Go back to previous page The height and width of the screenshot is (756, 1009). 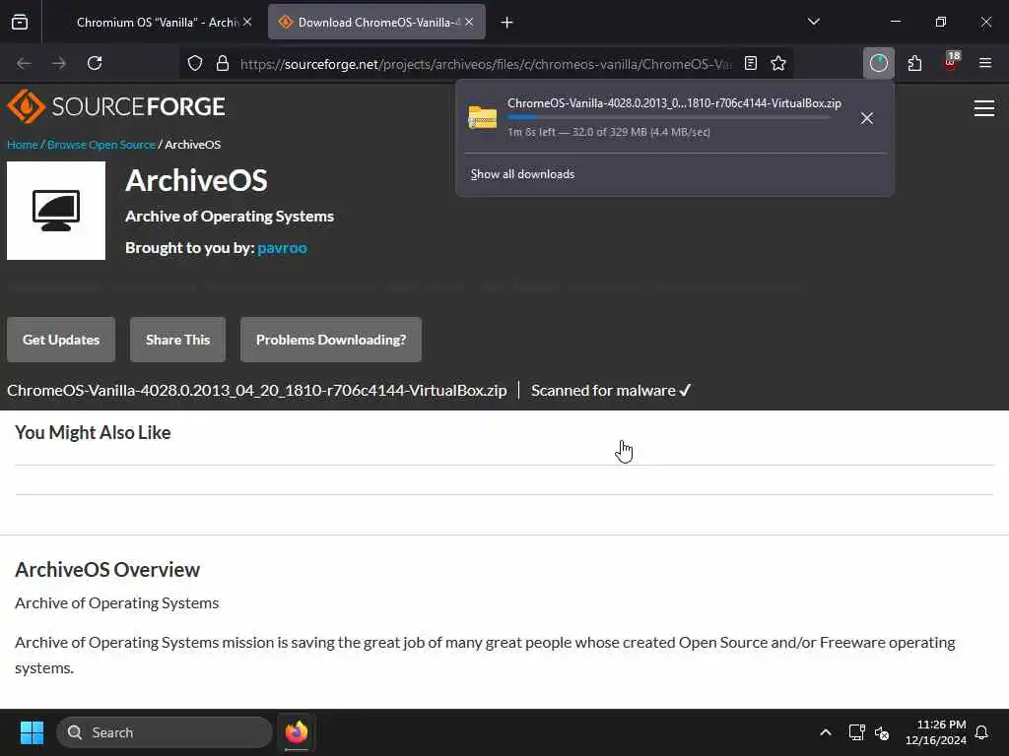(x=24, y=63)
